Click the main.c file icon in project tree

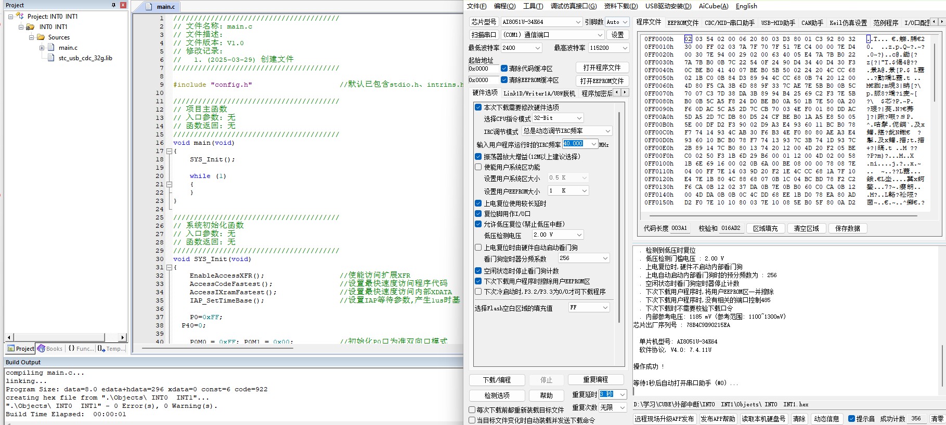click(x=51, y=47)
